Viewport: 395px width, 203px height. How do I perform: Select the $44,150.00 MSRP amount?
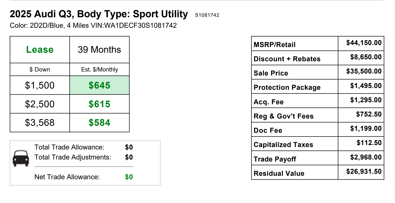tap(364, 43)
